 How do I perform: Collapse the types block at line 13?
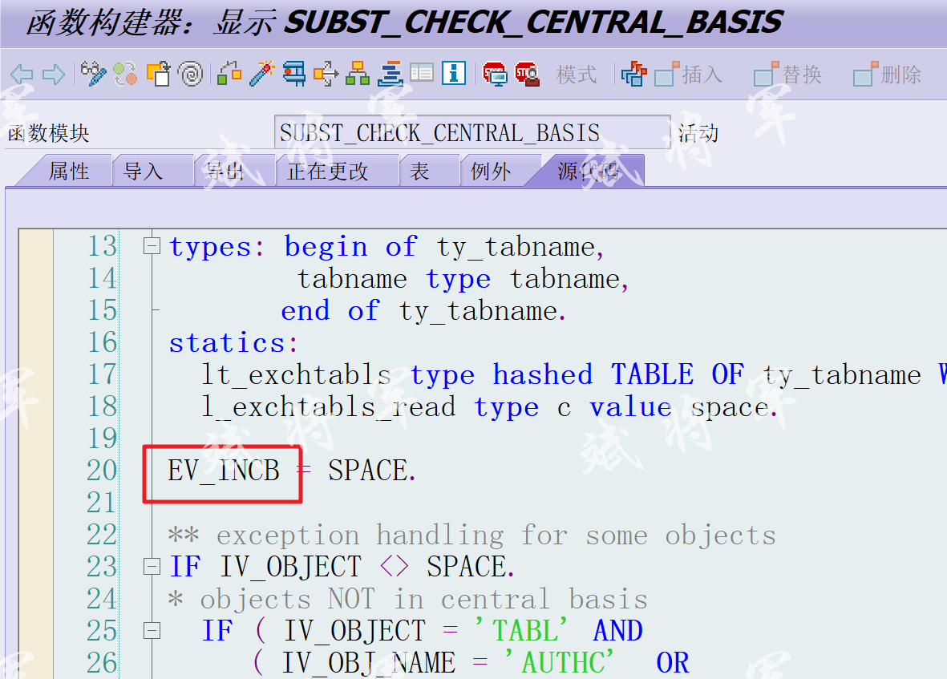[152, 246]
